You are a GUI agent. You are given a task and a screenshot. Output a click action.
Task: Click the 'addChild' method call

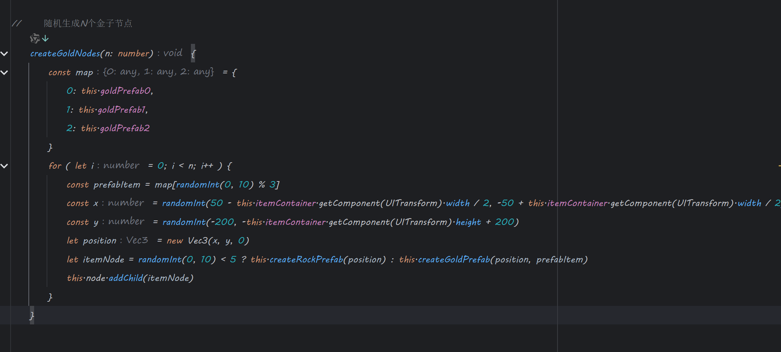[126, 278]
